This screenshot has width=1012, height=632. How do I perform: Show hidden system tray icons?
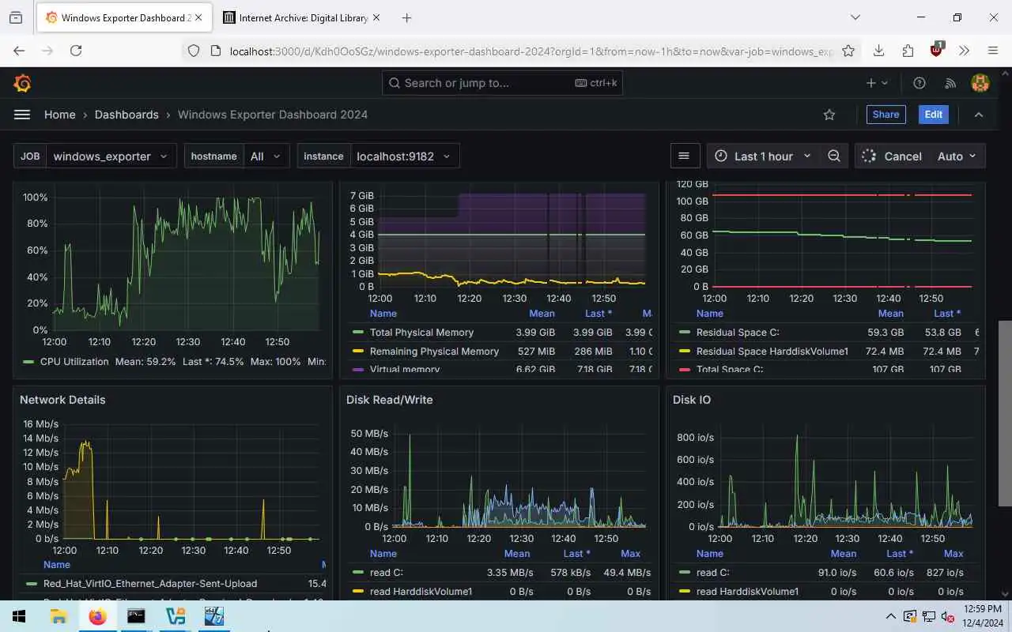point(891,617)
